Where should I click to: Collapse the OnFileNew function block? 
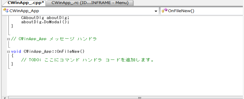pyautogui.click(x=8, y=52)
